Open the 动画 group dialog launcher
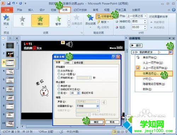Image resolution: width=177 pixels, height=135 pixels. (81, 33)
